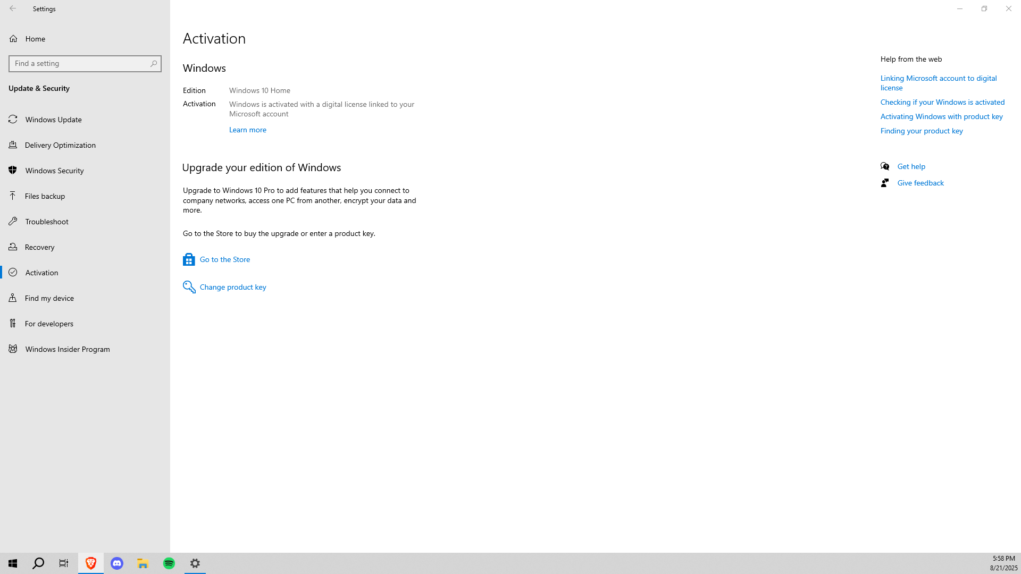Click the Learn more link
The image size is (1021, 574).
(248, 130)
